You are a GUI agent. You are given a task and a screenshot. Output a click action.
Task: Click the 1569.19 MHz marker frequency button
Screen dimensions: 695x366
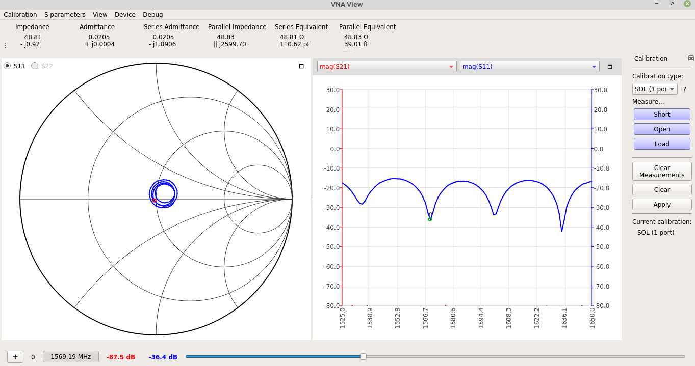[x=71, y=357]
